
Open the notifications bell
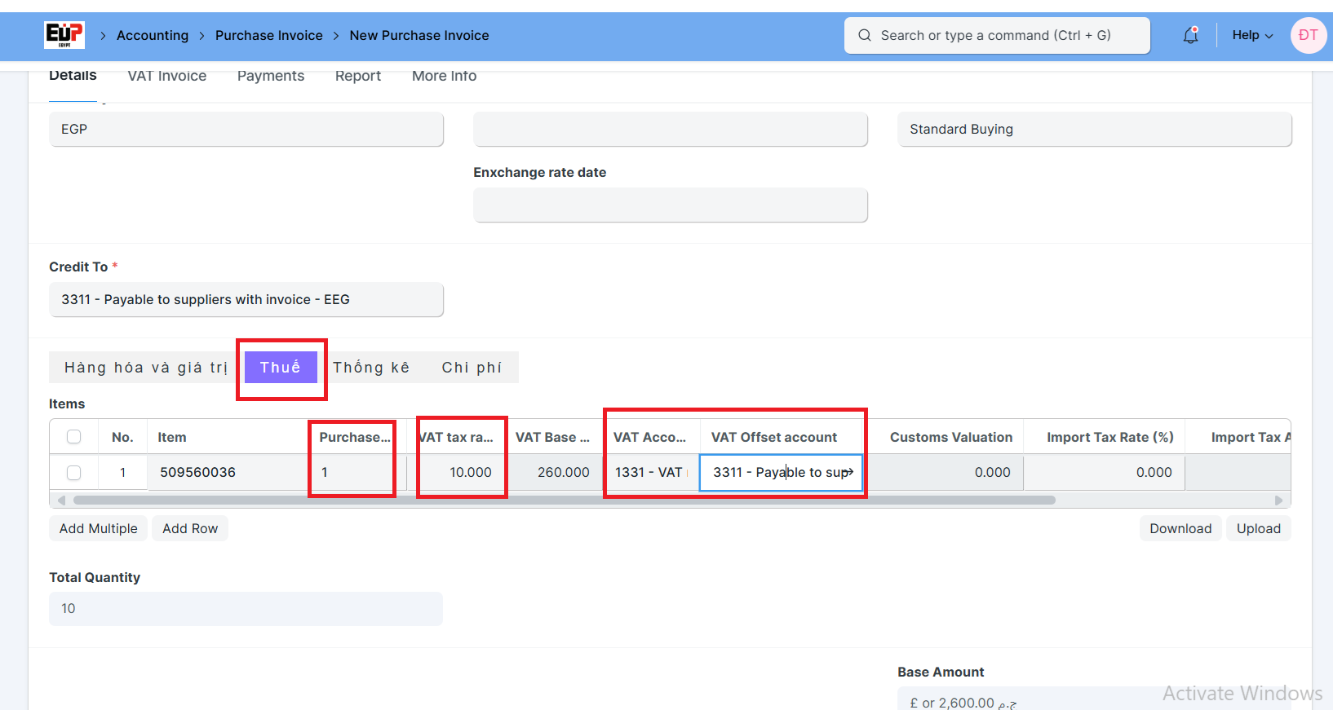tap(1190, 35)
